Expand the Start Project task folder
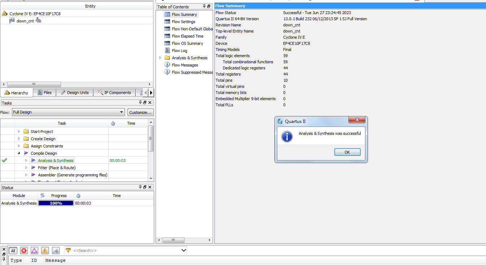 tap(19, 132)
